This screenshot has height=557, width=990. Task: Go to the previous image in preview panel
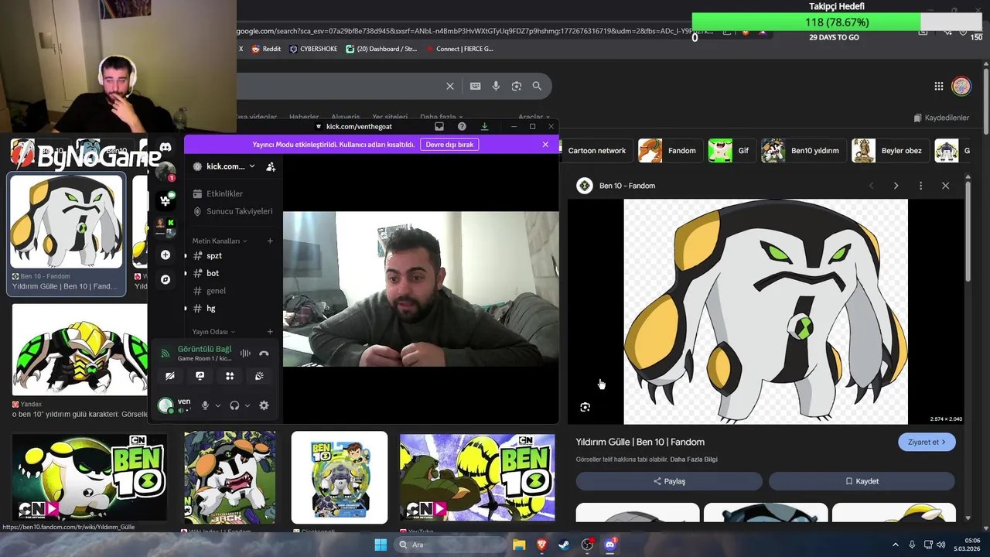871,186
